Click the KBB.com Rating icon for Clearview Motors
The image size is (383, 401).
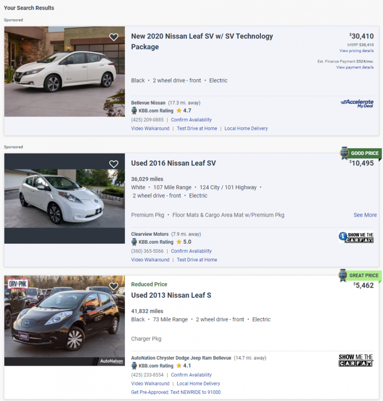(x=134, y=242)
